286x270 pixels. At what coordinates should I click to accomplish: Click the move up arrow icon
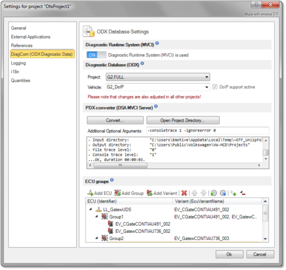[194, 193]
